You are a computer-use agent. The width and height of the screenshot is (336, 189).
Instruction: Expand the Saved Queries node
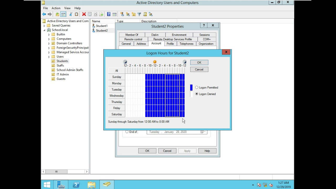click(x=44, y=26)
